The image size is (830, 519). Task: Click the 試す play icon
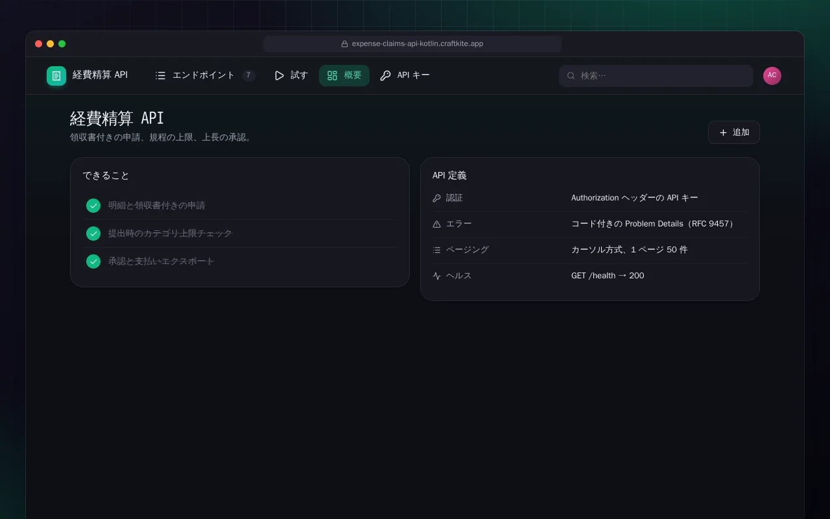pos(279,76)
